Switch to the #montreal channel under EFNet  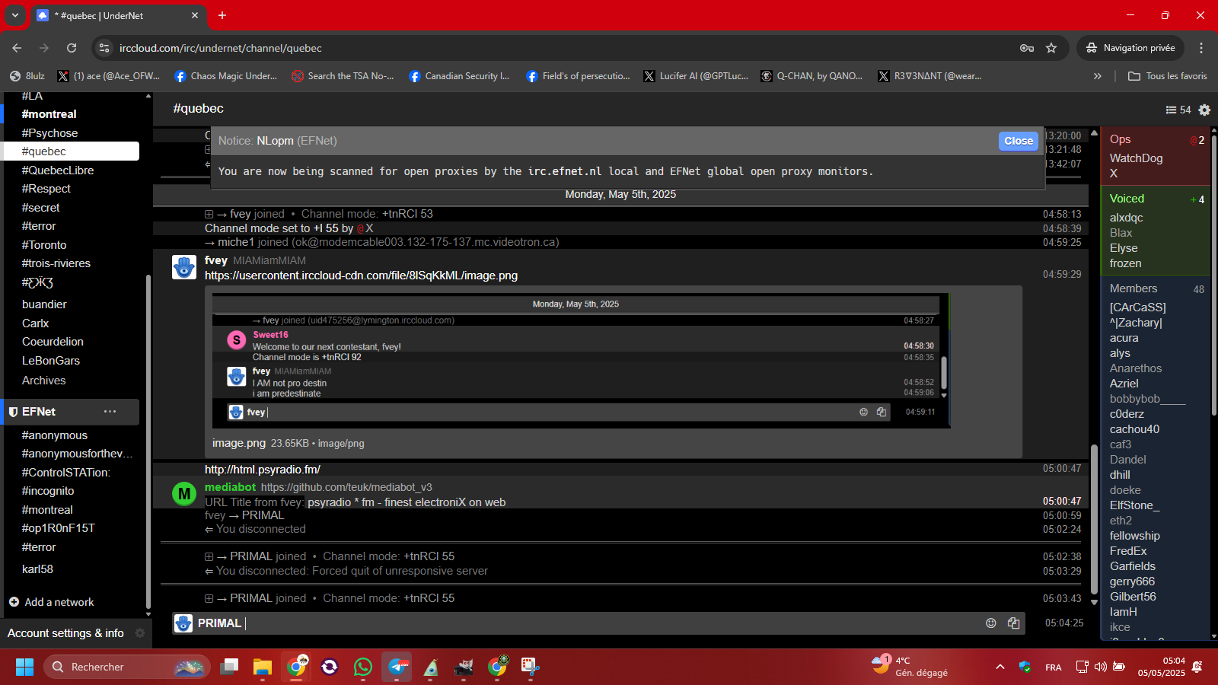click(47, 510)
